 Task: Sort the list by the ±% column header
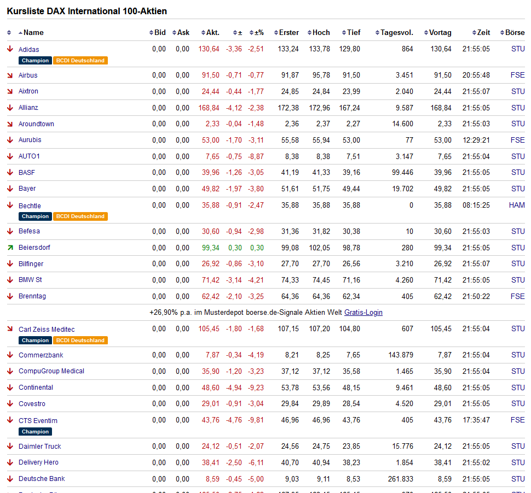click(x=258, y=33)
